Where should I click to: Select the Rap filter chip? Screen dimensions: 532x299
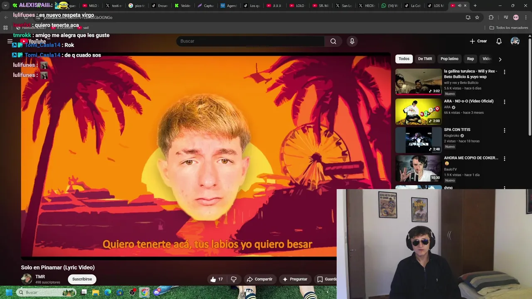pyautogui.click(x=470, y=59)
